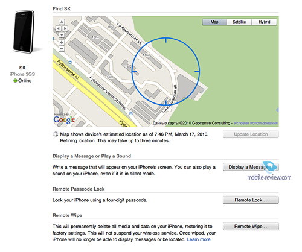This screenshot has width=302, height=252.
Task: Start Remote Wipe of the iPhone
Action: point(251,227)
